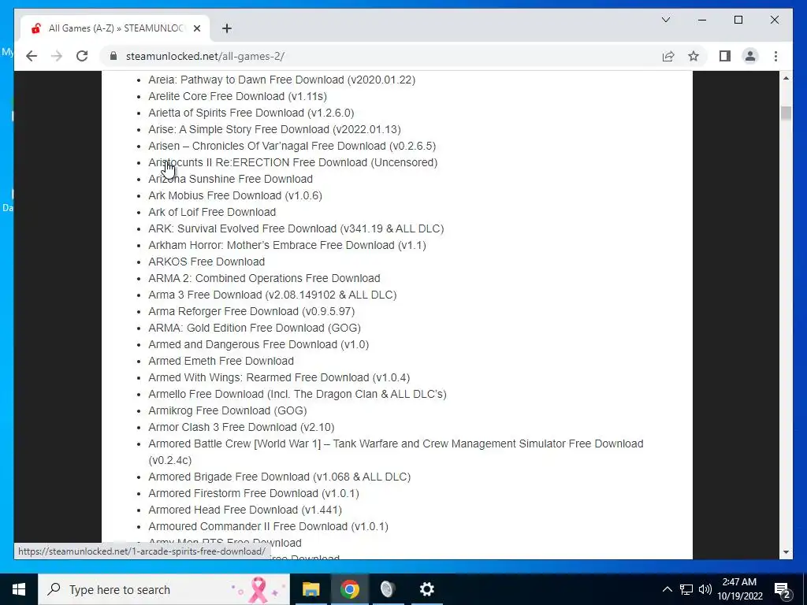807x605 pixels.
Task: Open Arietta of Spirits link
Action: (x=251, y=113)
